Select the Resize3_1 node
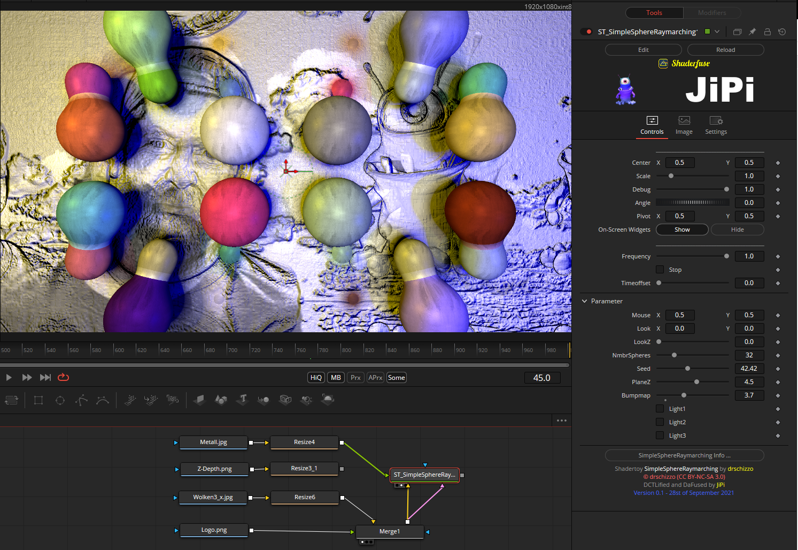The width and height of the screenshot is (798, 550). point(304,468)
